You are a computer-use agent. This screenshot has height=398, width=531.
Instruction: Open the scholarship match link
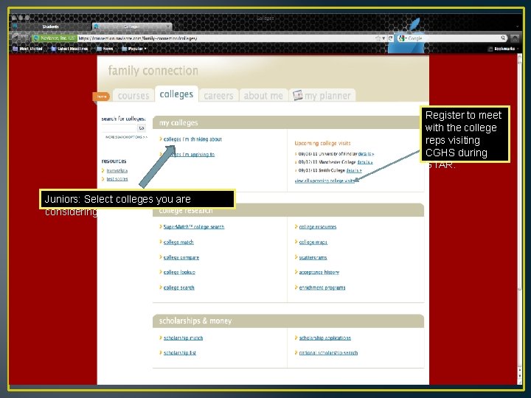click(183, 338)
